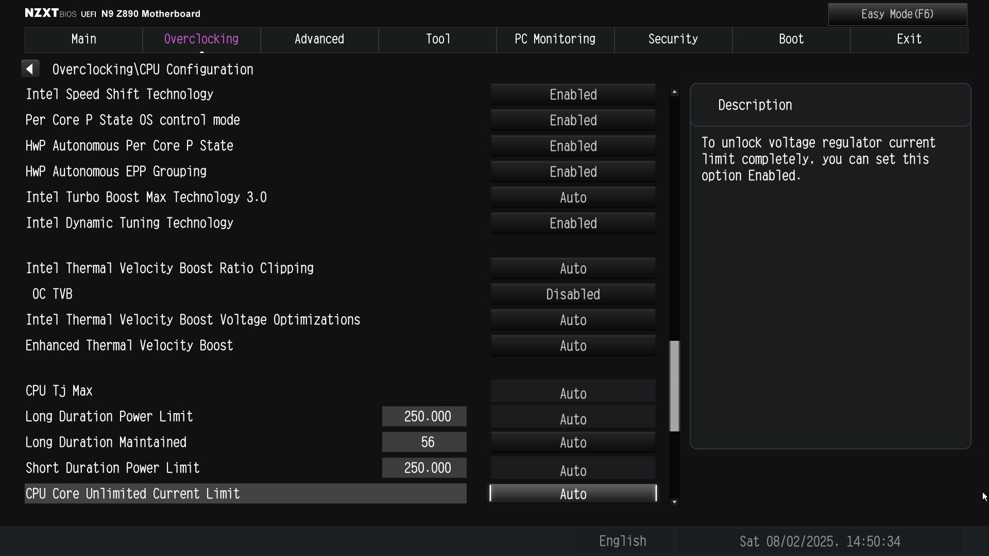Open the Security tab
The height and width of the screenshot is (556, 989).
pyautogui.click(x=673, y=40)
